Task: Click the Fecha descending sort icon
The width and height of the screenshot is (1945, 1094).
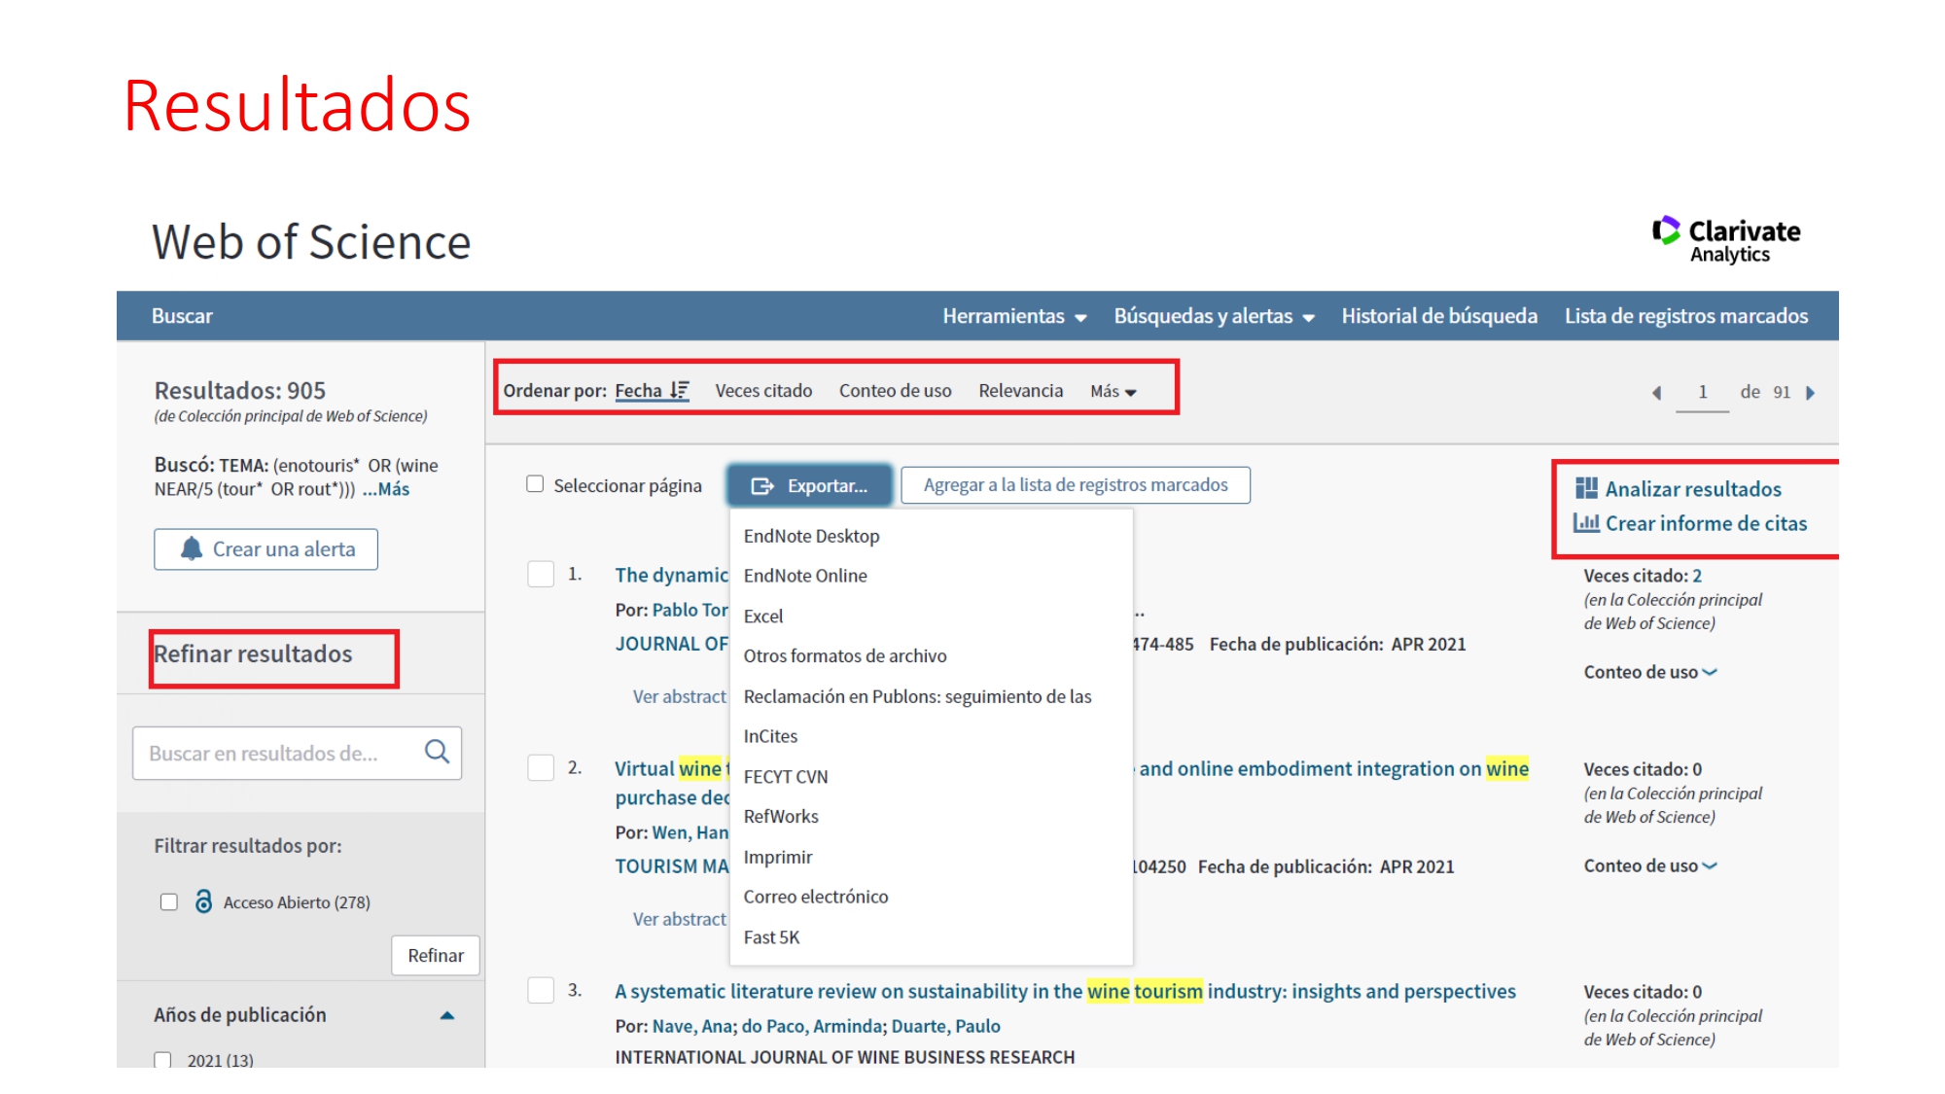Action: coord(679,390)
